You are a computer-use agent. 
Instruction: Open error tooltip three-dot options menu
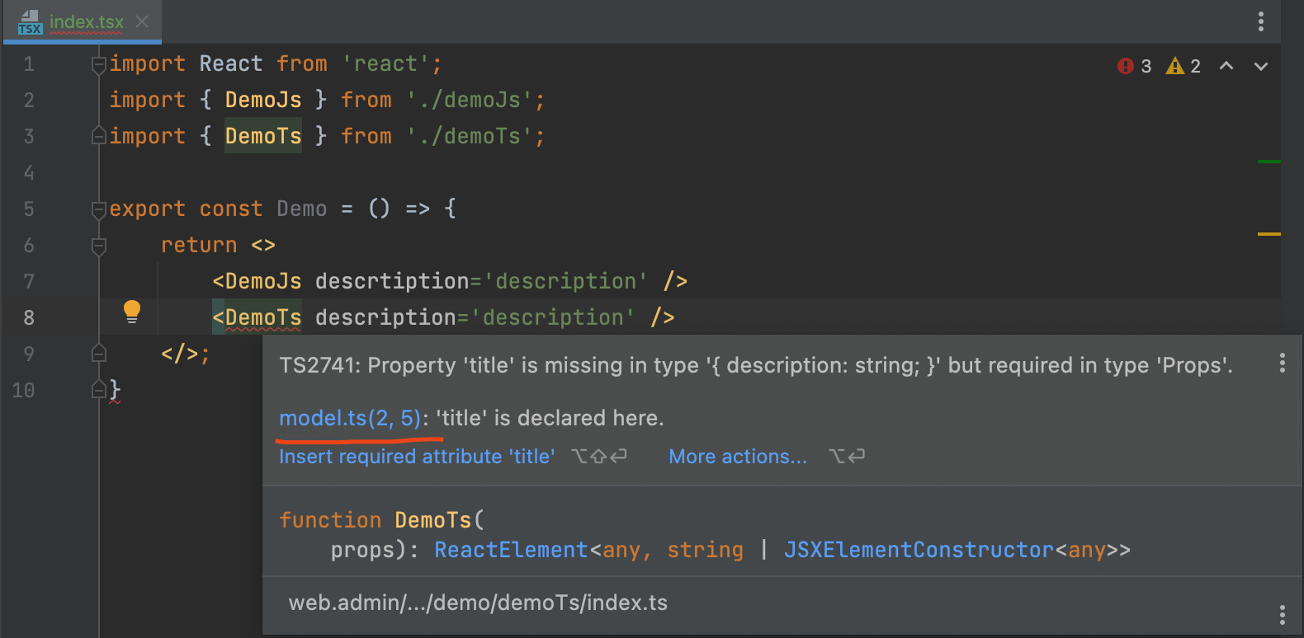1282,364
